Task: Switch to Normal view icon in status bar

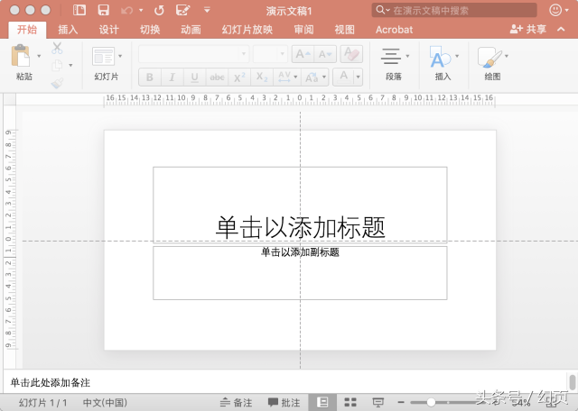Action: [322, 402]
